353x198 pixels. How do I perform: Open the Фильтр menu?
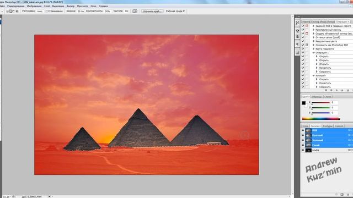[x=71, y=6]
